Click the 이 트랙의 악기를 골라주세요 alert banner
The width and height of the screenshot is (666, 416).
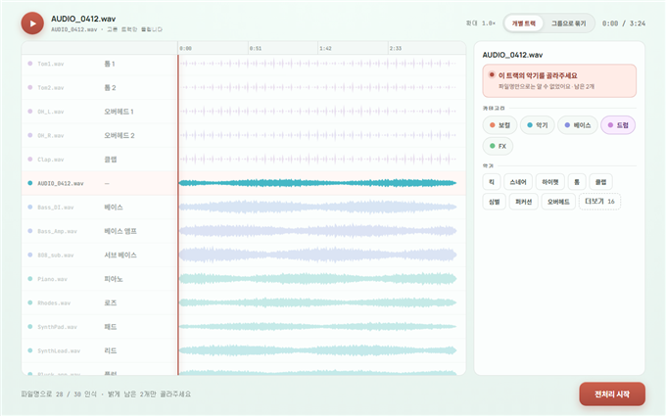point(559,80)
